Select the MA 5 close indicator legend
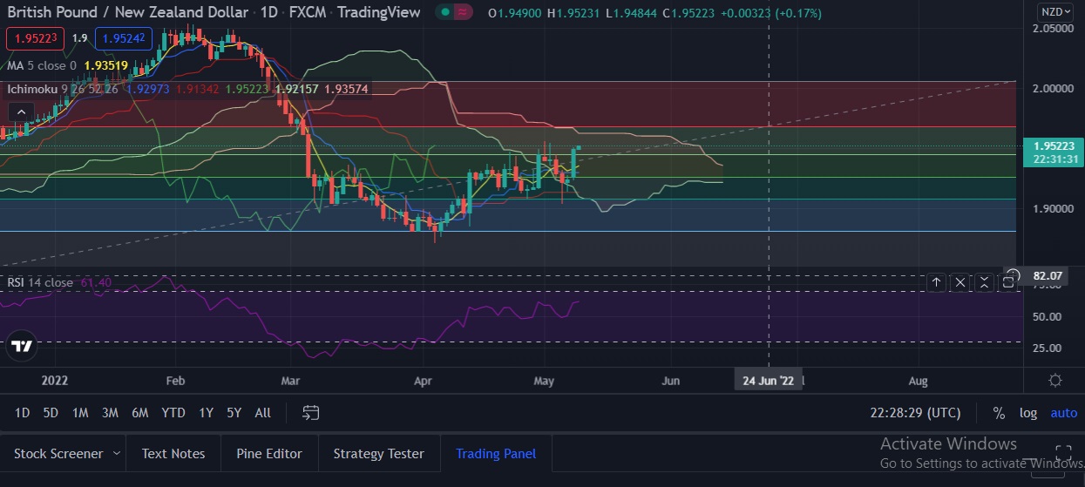 click(42, 65)
